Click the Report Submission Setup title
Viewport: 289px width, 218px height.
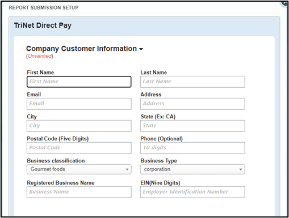pos(44,8)
